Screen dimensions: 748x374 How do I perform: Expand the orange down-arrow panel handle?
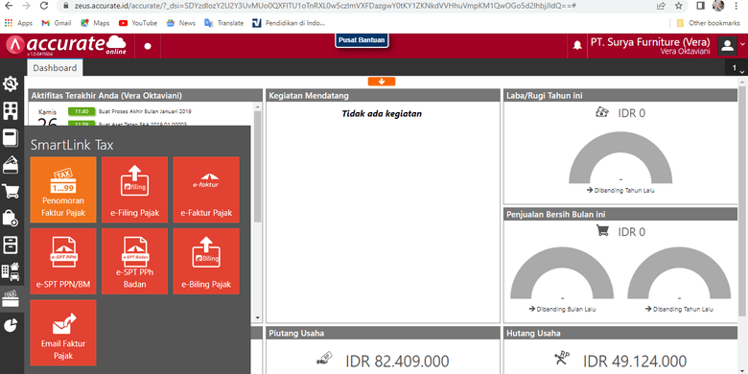pos(381,82)
